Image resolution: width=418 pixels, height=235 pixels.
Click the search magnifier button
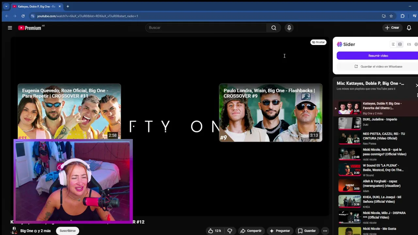click(274, 28)
